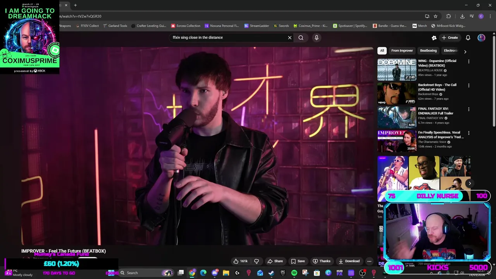The image size is (496, 279).
Task: Select the Beatboxing filter chip
Action: (x=428, y=50)
